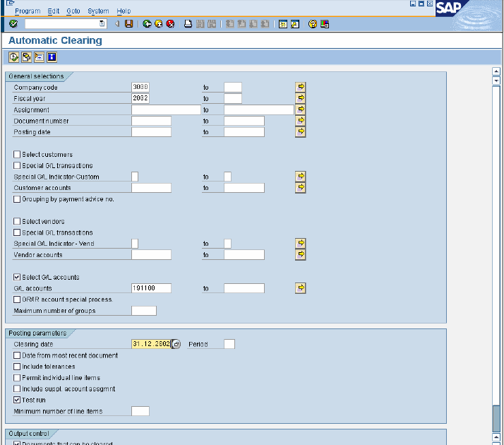Enable Grouping by payment advice no.

tap(17, 199)
